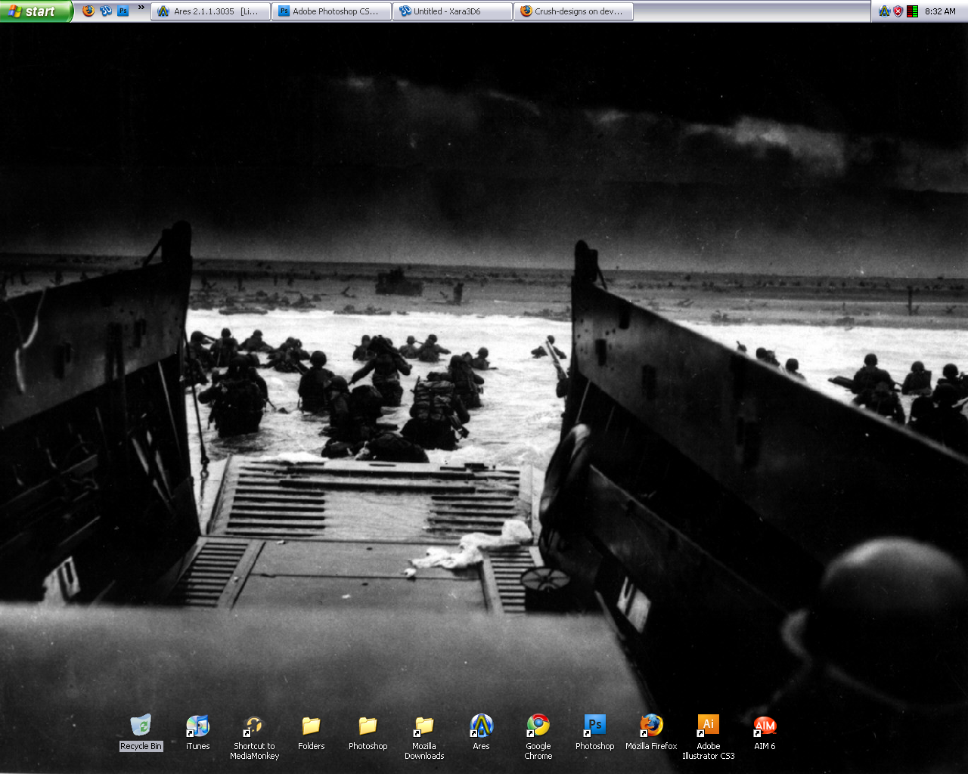Screen dimensions: 968x774
Task: Launch Photoshop from the Quick Launch bar
Action: pyautogui.click(x=123, y=11)
